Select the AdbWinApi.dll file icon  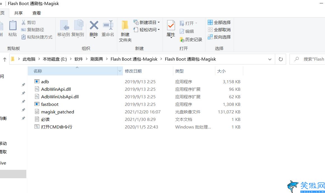point(37,89)
